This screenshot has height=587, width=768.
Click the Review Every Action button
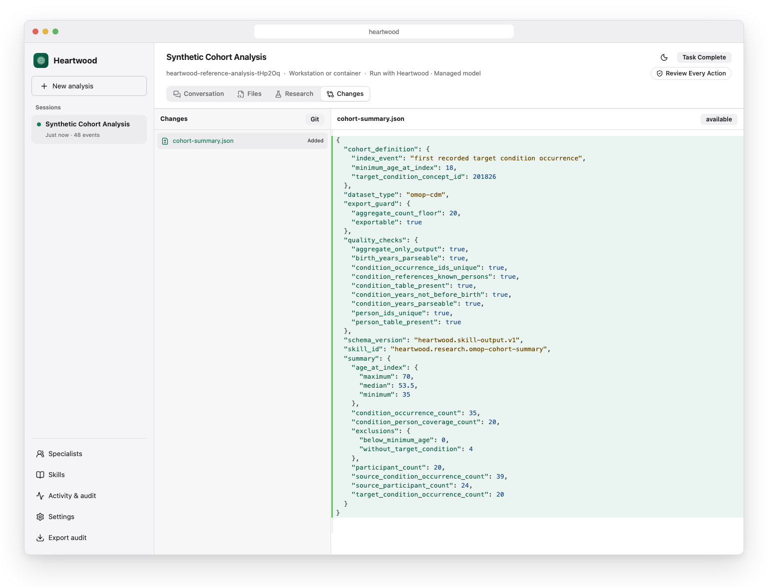tap(691, 73)
